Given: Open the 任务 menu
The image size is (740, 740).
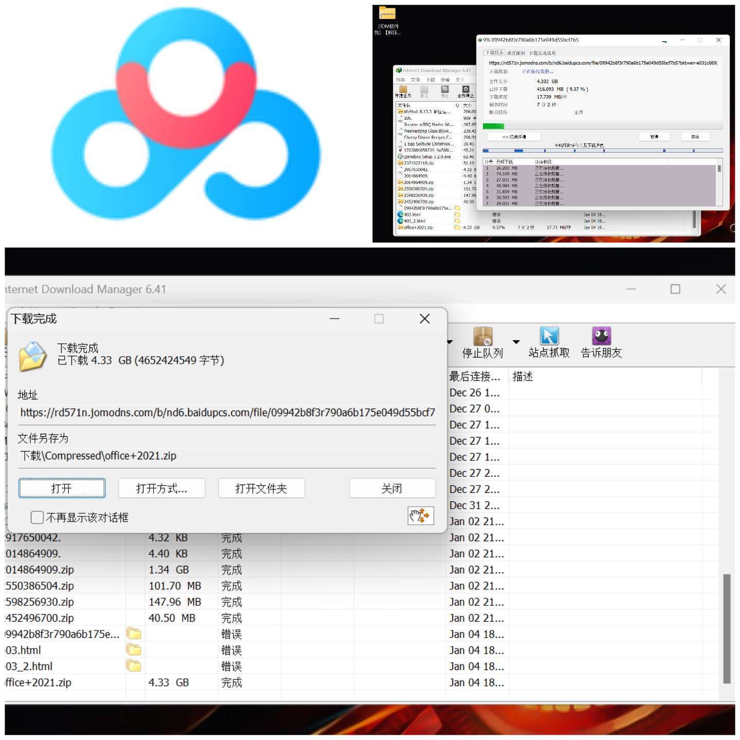Looking at the screenshot, I should (x=400, y=80).
